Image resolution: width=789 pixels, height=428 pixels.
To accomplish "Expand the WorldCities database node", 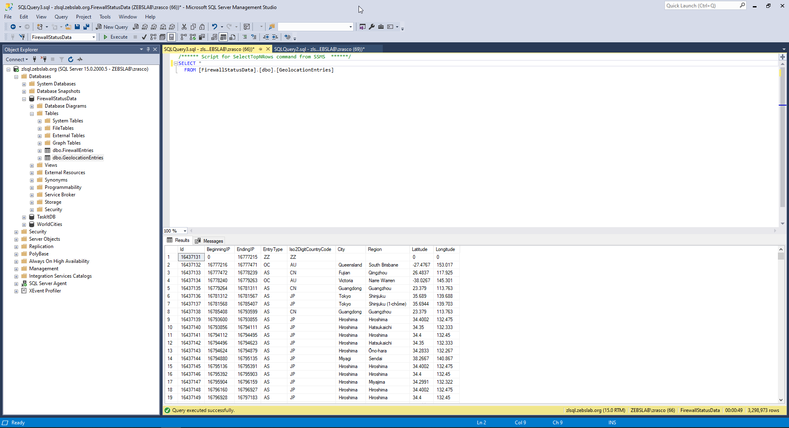I will 24,225.
